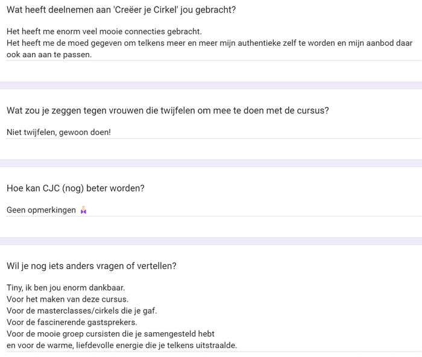Click the line 'Voor de mooie groep cursisten'

(110, 334)
